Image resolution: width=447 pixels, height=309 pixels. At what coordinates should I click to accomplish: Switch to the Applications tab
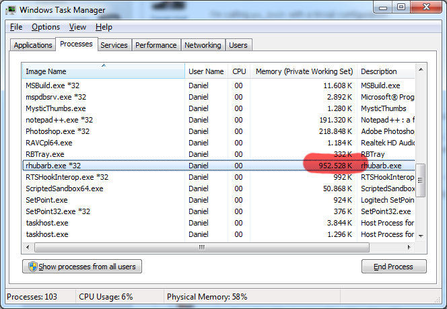tap(33, 45)
